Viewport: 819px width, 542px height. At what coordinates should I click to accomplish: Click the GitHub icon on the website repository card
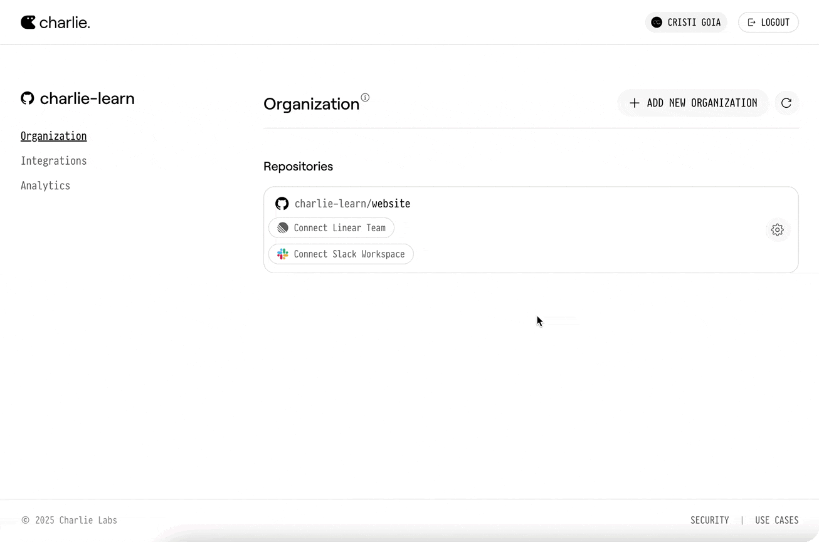pyautogui.click(x=282, y=203)
